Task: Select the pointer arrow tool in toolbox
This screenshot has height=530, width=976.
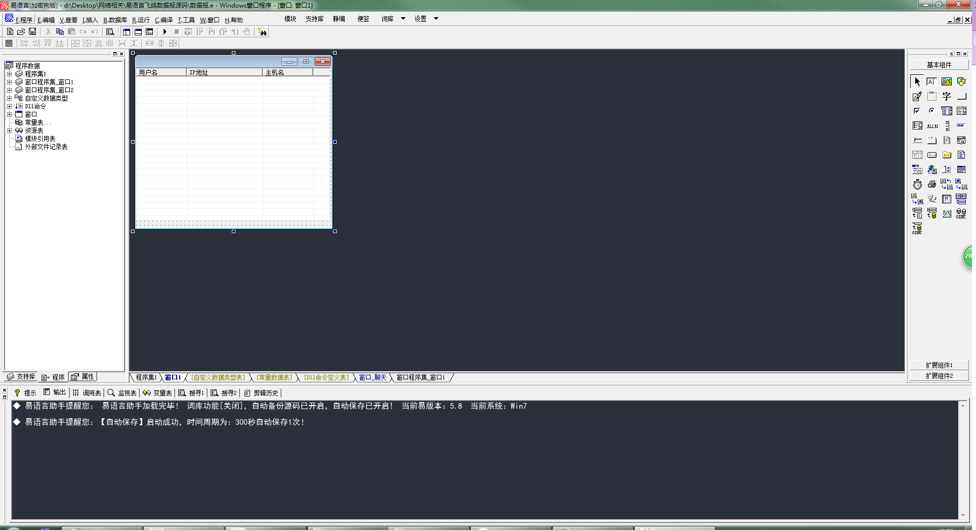Action: click(x=917, y=81)
